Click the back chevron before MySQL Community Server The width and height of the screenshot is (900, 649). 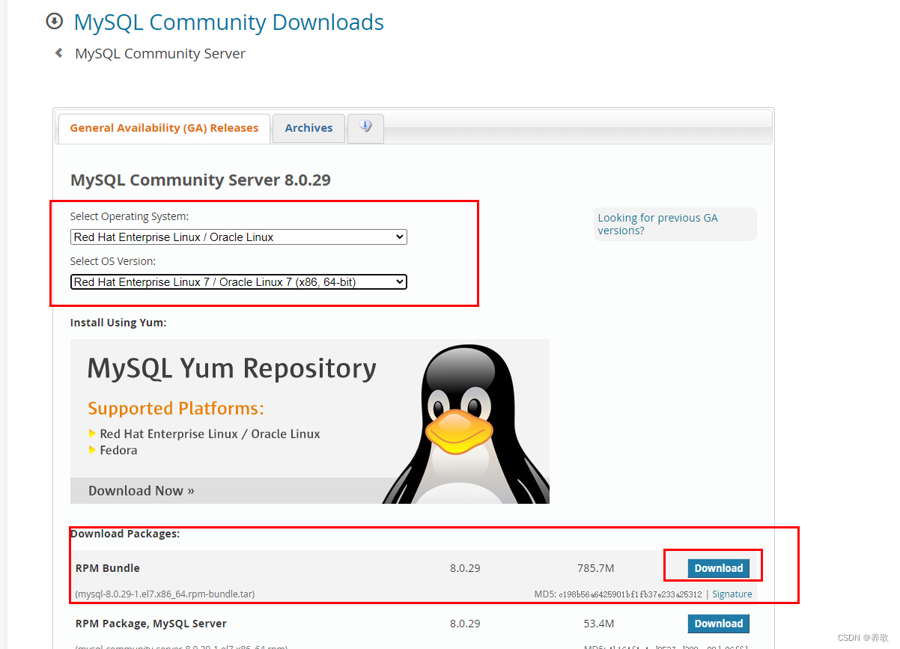click(x=58, y=53)
